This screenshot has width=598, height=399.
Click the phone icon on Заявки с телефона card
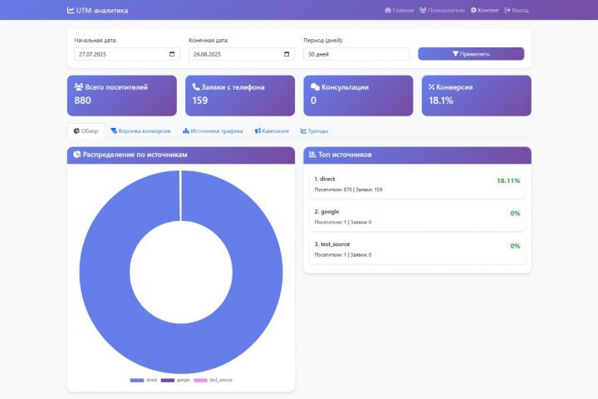click(196, 86)
